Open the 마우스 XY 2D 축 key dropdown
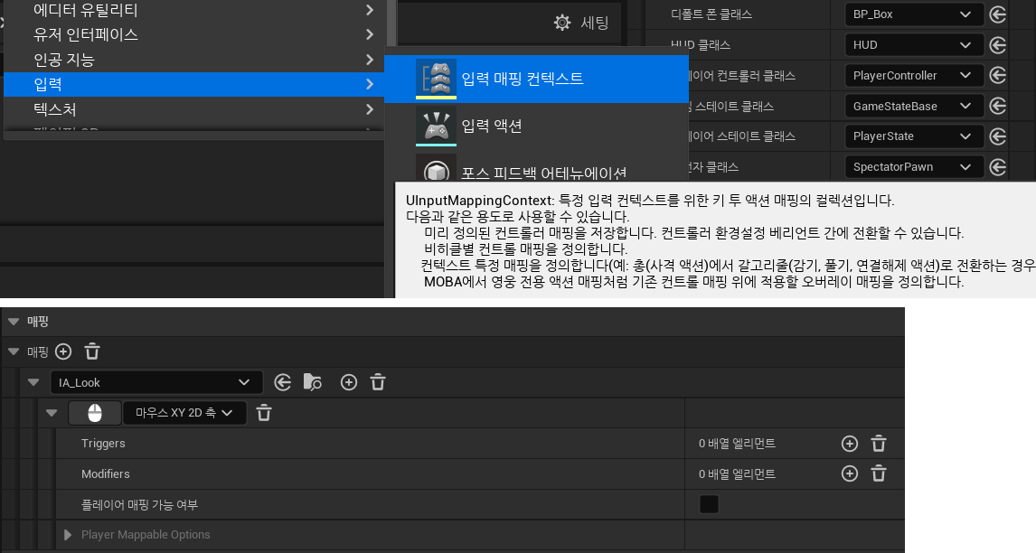 pos(184,412)
